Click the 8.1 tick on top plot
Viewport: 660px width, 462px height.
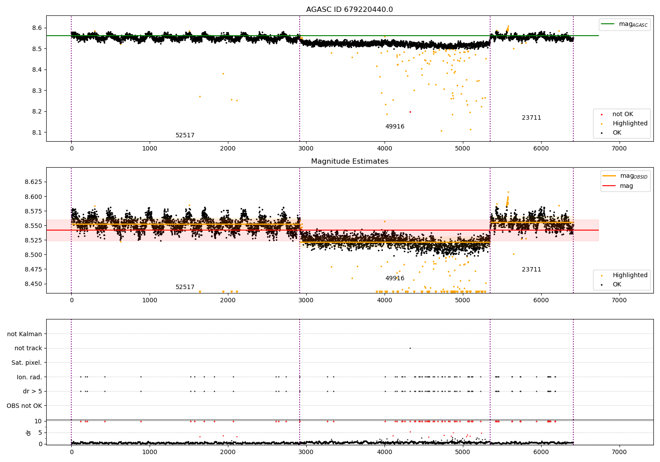point(37,133)
